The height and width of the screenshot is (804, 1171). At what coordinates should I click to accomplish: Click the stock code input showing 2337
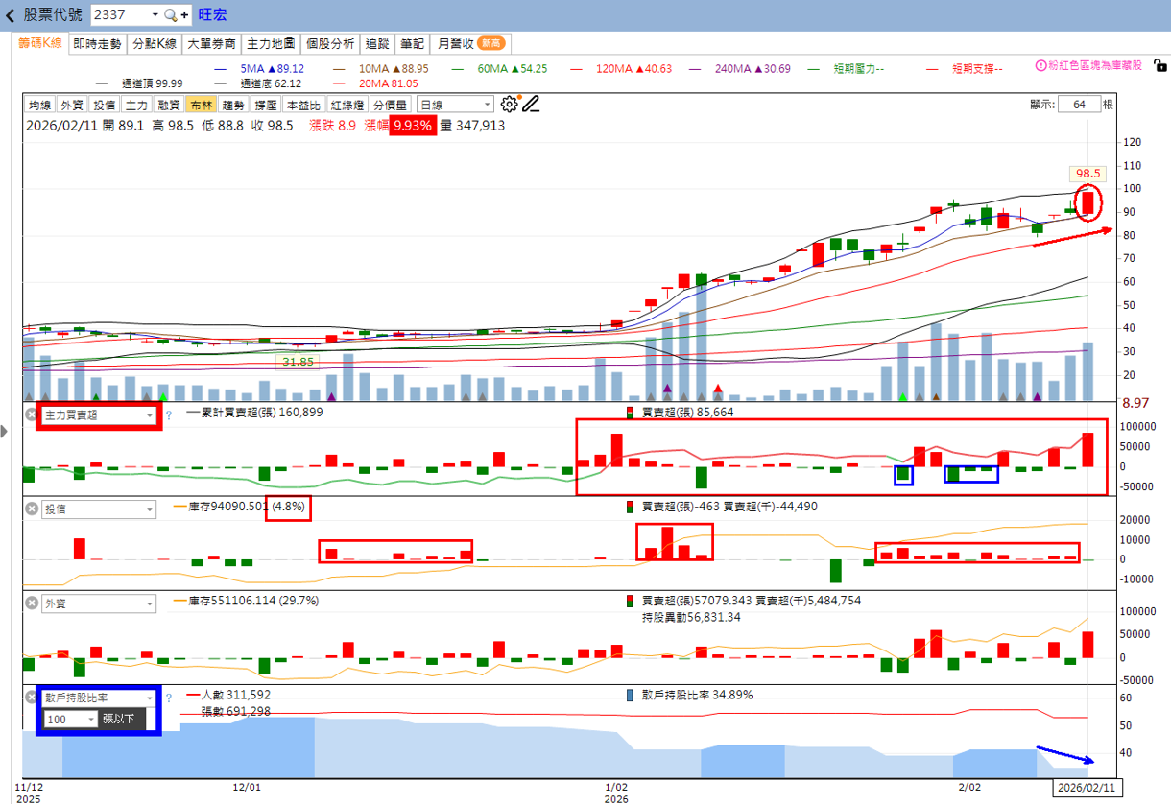(121, 15)
